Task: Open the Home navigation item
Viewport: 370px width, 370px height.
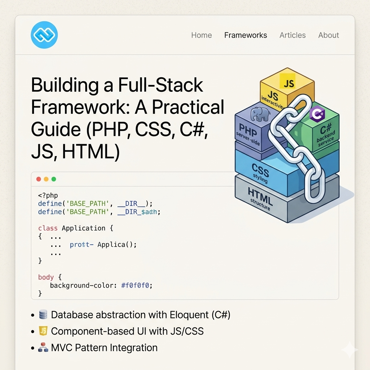Action: [201, 35]
